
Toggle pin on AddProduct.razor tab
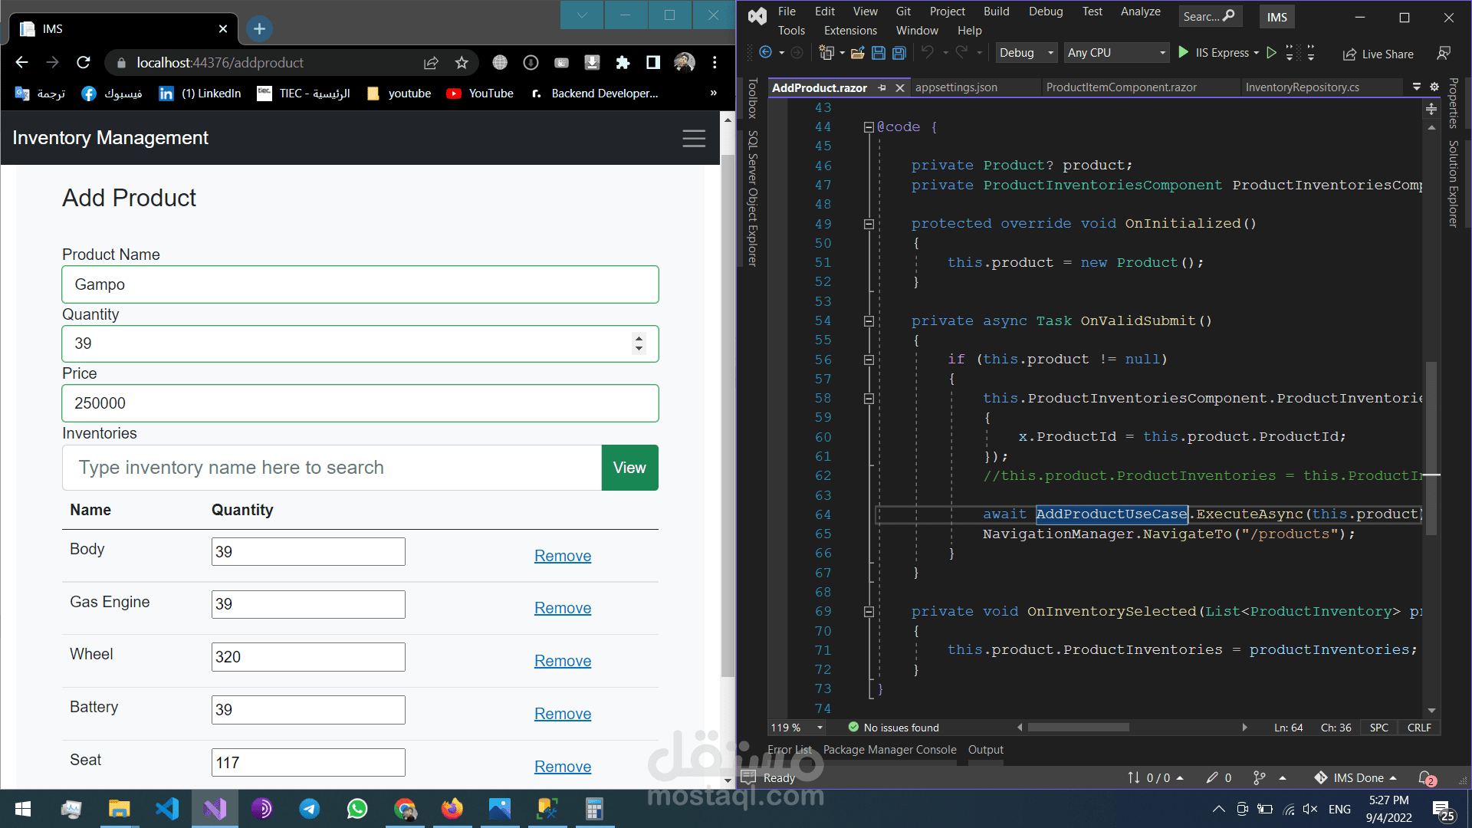click(882, 88)
